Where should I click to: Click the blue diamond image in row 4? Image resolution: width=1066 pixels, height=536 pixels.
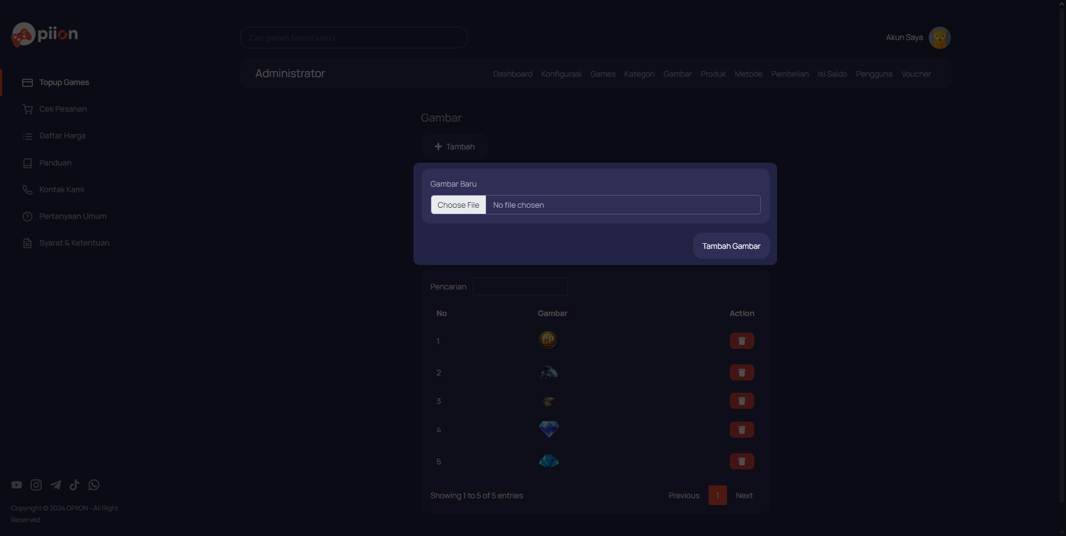[x=549, y=429]
